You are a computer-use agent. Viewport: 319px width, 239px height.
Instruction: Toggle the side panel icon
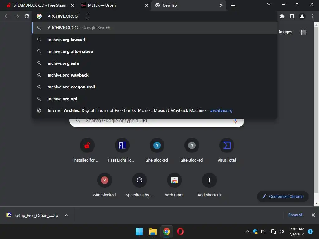[x=292, y=16]
